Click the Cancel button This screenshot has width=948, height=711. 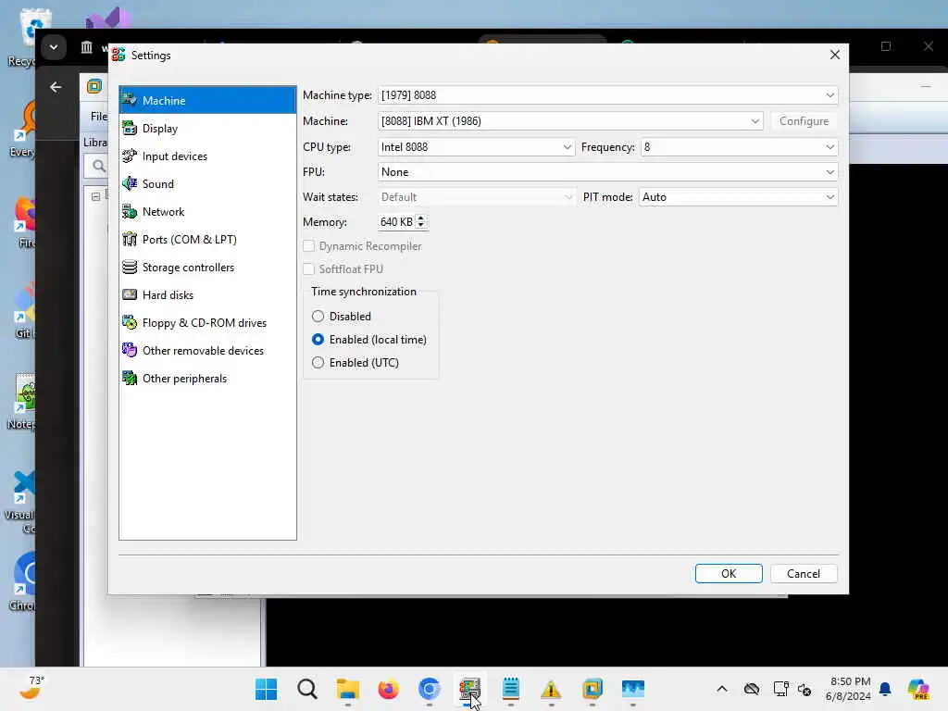(x=804, y=574)
